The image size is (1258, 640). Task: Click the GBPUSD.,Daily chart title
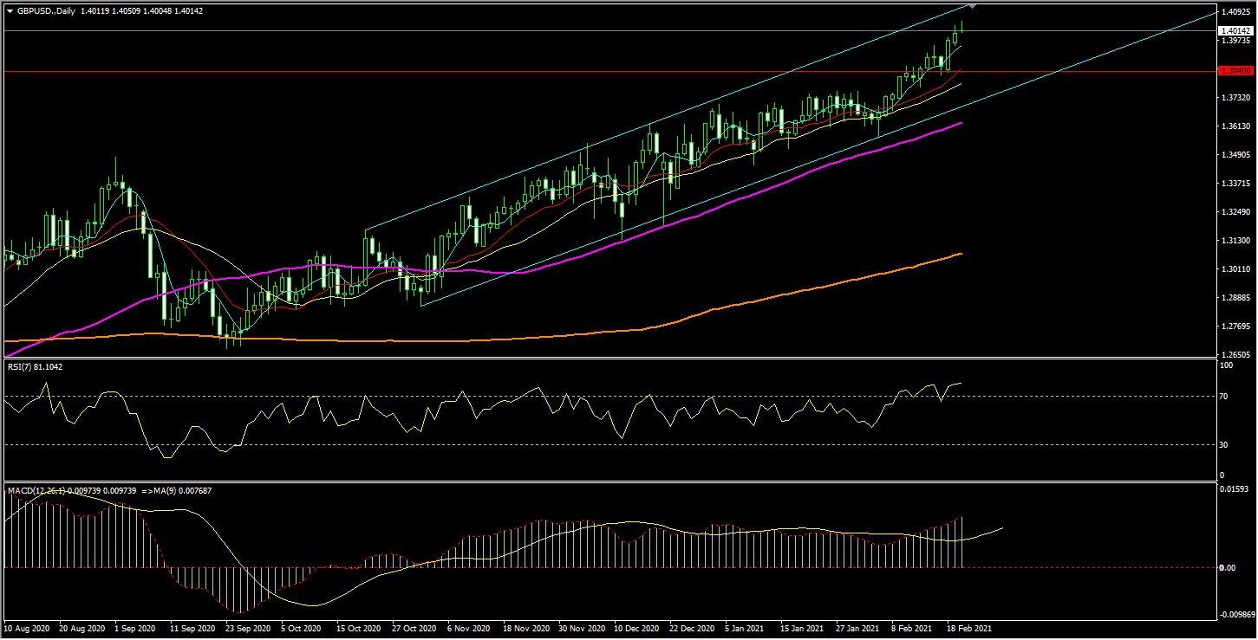pos(45,11)
